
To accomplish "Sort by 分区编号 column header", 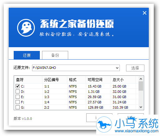I will pos(55,80).
